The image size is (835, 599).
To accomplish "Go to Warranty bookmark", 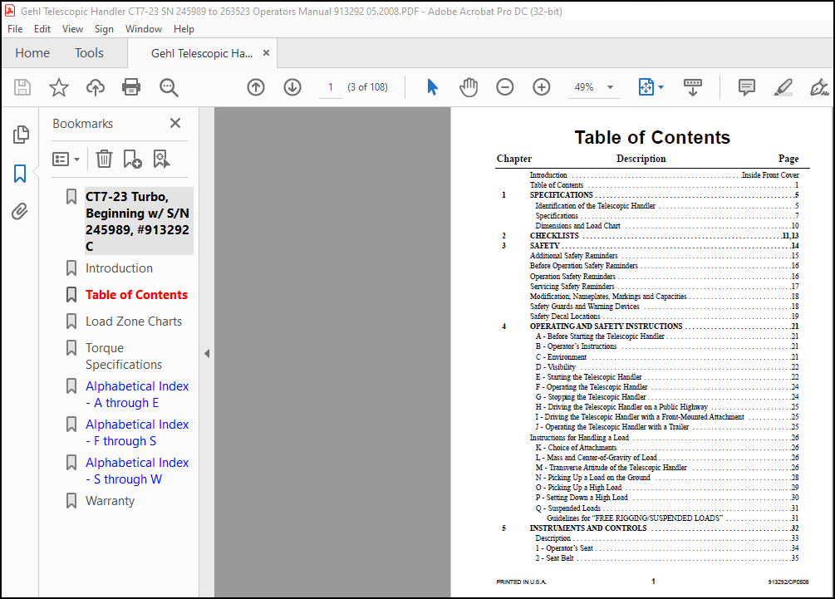I will coord(111,501).
